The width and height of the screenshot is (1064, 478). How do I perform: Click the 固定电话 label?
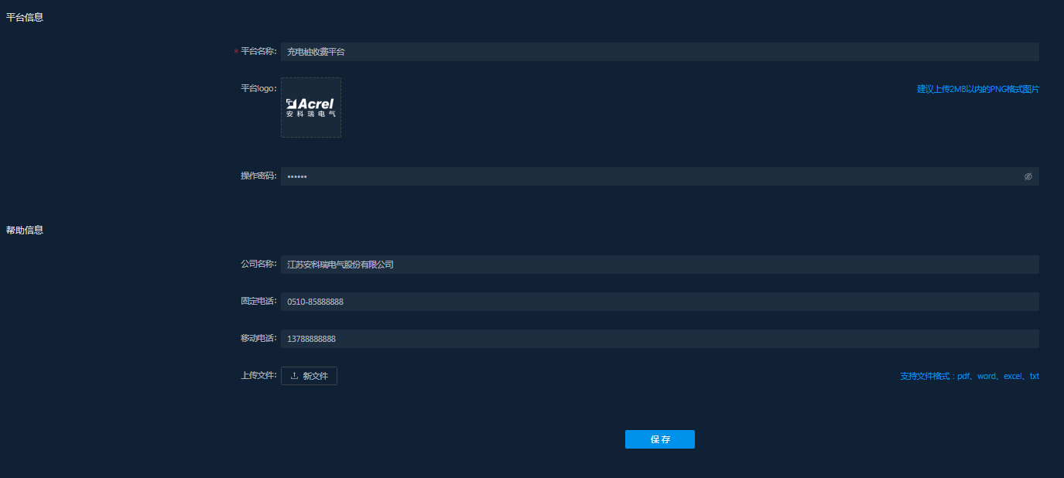tap(258, 301)
